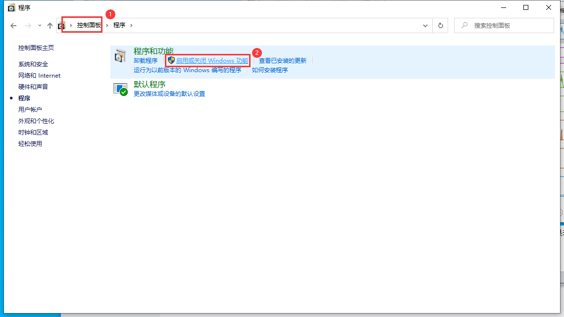Open 硬件和声音 category
The image size is (564, 317).
tap(33, 87)
